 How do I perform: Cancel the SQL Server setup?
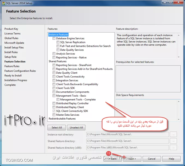coord(152,159)
